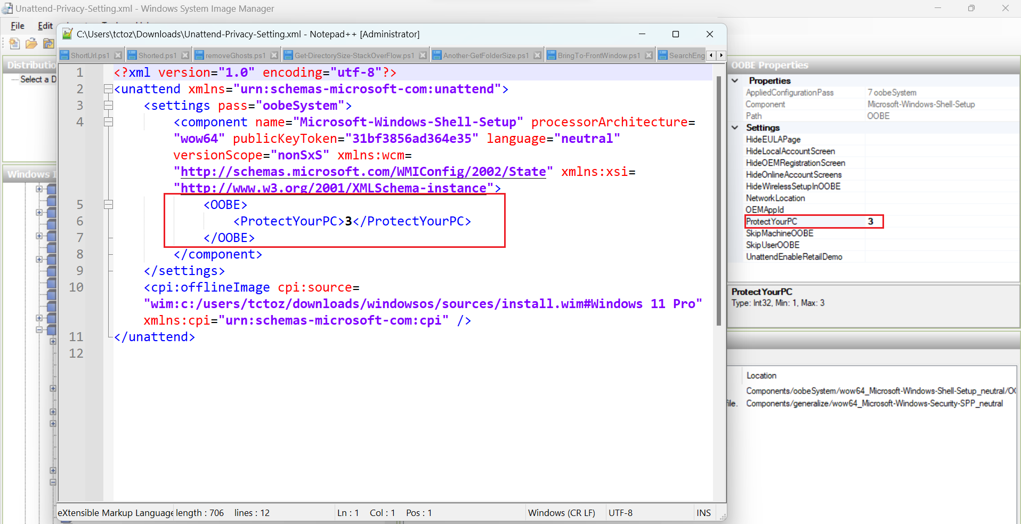The height and width of the screenshot is (524, 1021).
Task: Click 'Select a D' distribution share item
Action: (38, 79)
